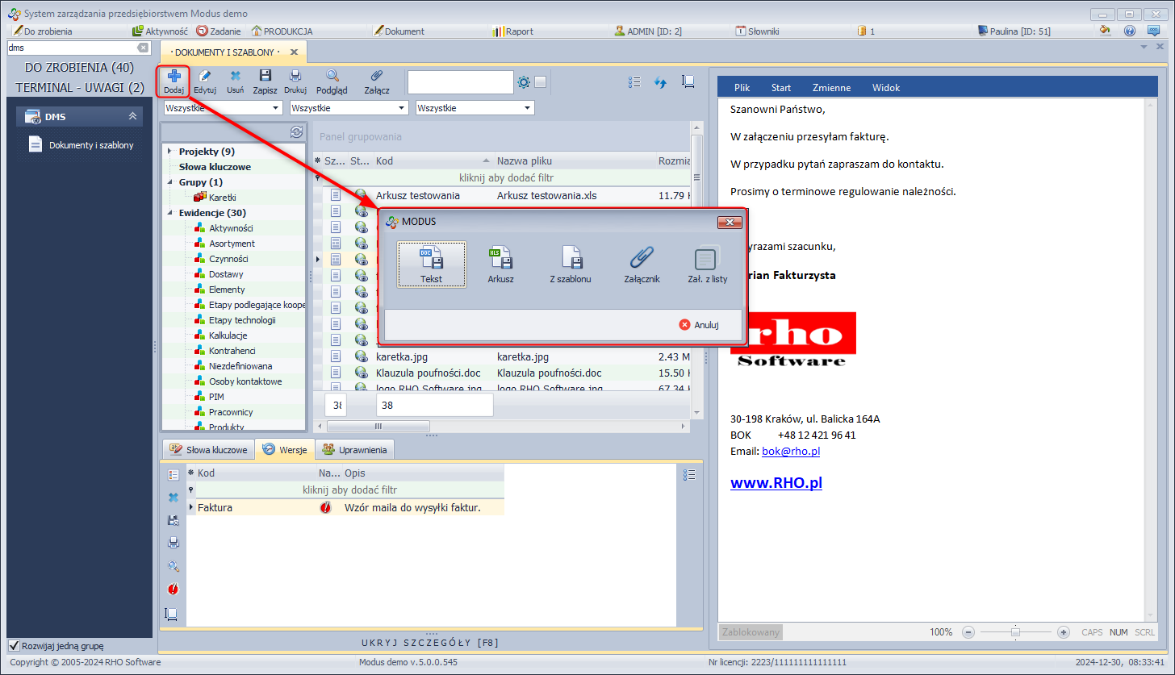Click the Drukuj print icon

(295, 81)
